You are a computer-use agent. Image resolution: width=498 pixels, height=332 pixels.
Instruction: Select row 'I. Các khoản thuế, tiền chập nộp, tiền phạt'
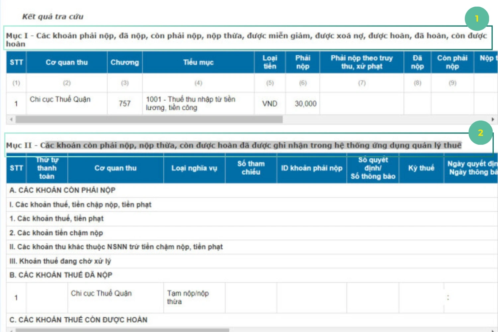tap(252, 205)
